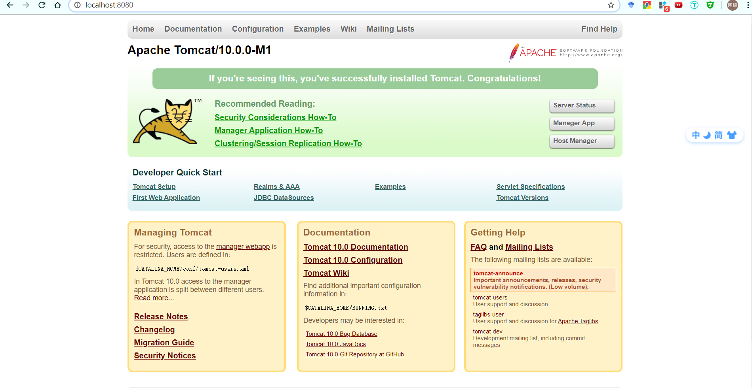Open the Apache Taglibs link
This screenshot has width=752, height=388.
click(x=578, y=321)
